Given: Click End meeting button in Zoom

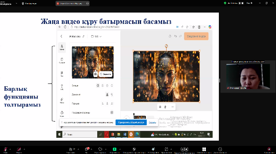Looking at the screenshot, I should 269,150.
